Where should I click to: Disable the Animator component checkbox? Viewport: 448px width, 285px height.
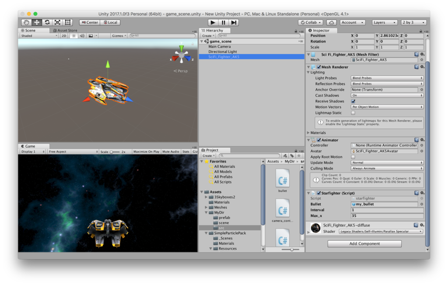318,140
